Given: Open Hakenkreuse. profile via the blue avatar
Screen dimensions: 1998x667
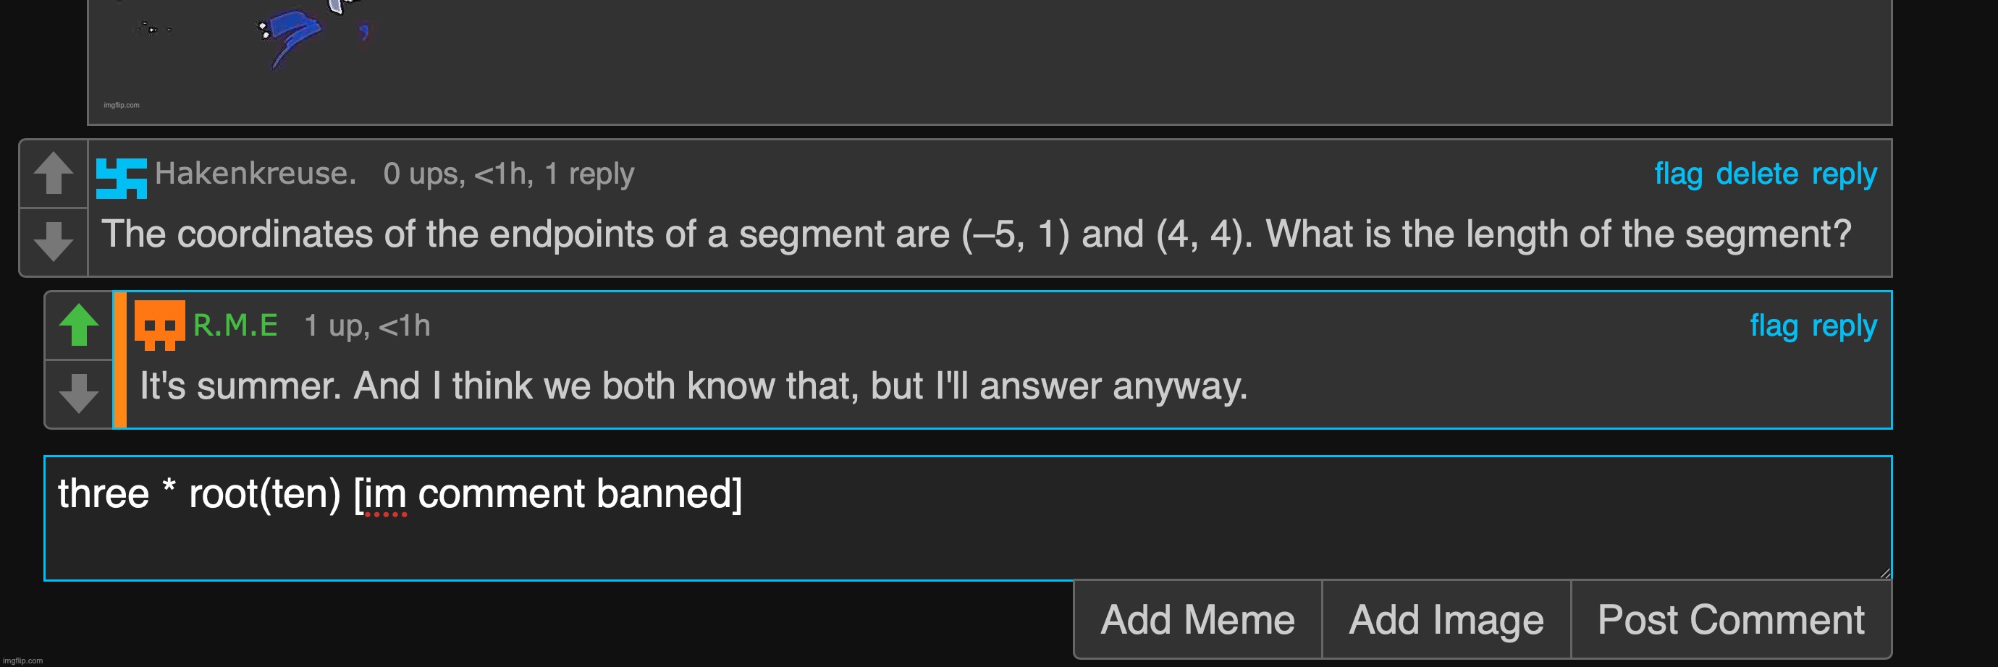Looking at the screenshot, I should pos(121,178).
